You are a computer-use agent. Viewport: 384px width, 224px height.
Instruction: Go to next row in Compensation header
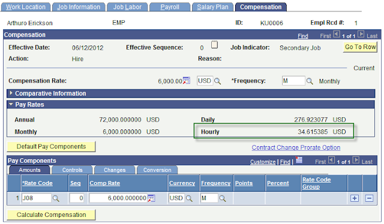point(361,34)
